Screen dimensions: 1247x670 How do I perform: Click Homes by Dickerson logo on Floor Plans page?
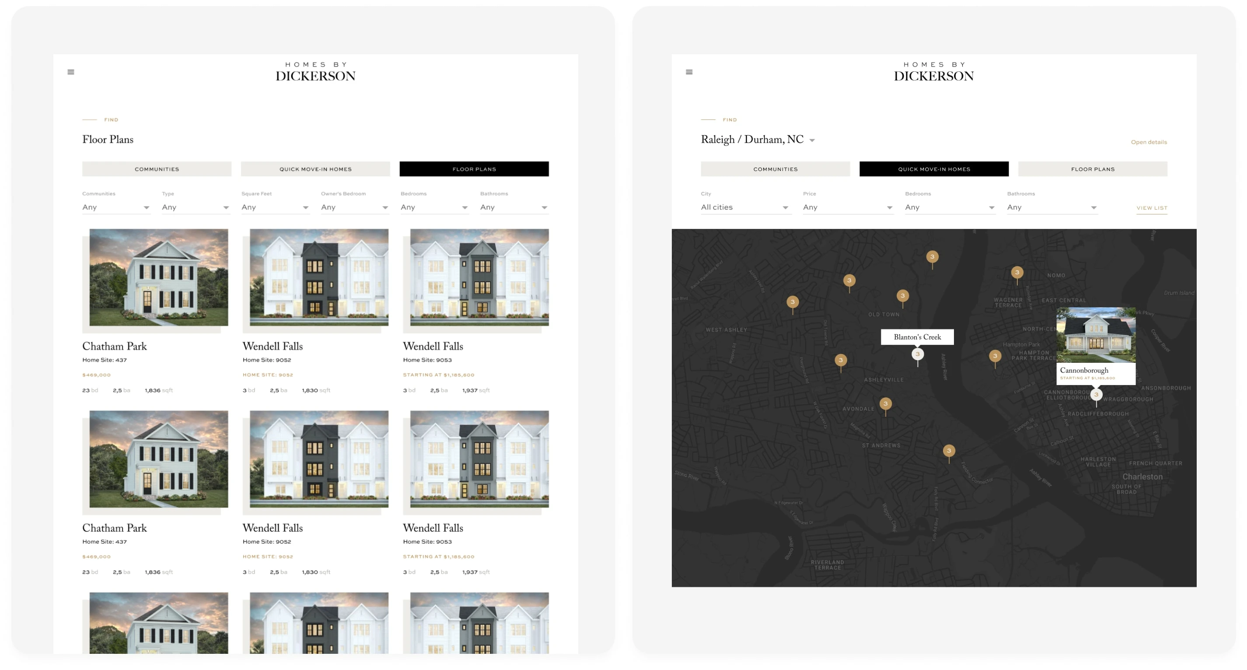click(316, 71)
